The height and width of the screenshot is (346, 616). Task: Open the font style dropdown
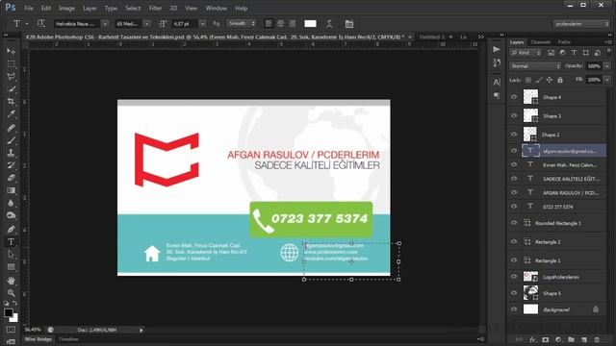click(146, 24)
